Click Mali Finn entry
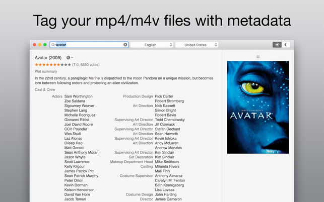 (162, 171)
